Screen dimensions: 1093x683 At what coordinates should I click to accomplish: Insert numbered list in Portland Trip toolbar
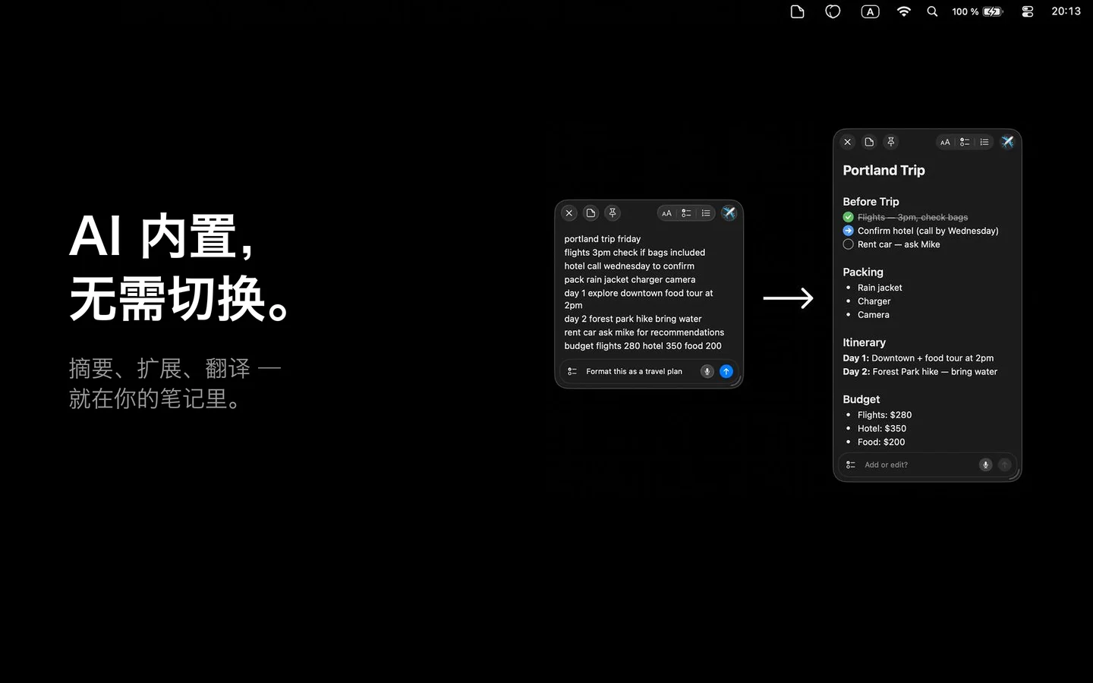(984, 142)
